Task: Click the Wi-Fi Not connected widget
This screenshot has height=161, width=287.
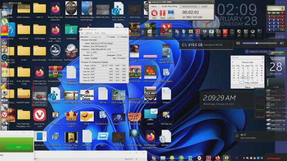Action: point(261,136)
